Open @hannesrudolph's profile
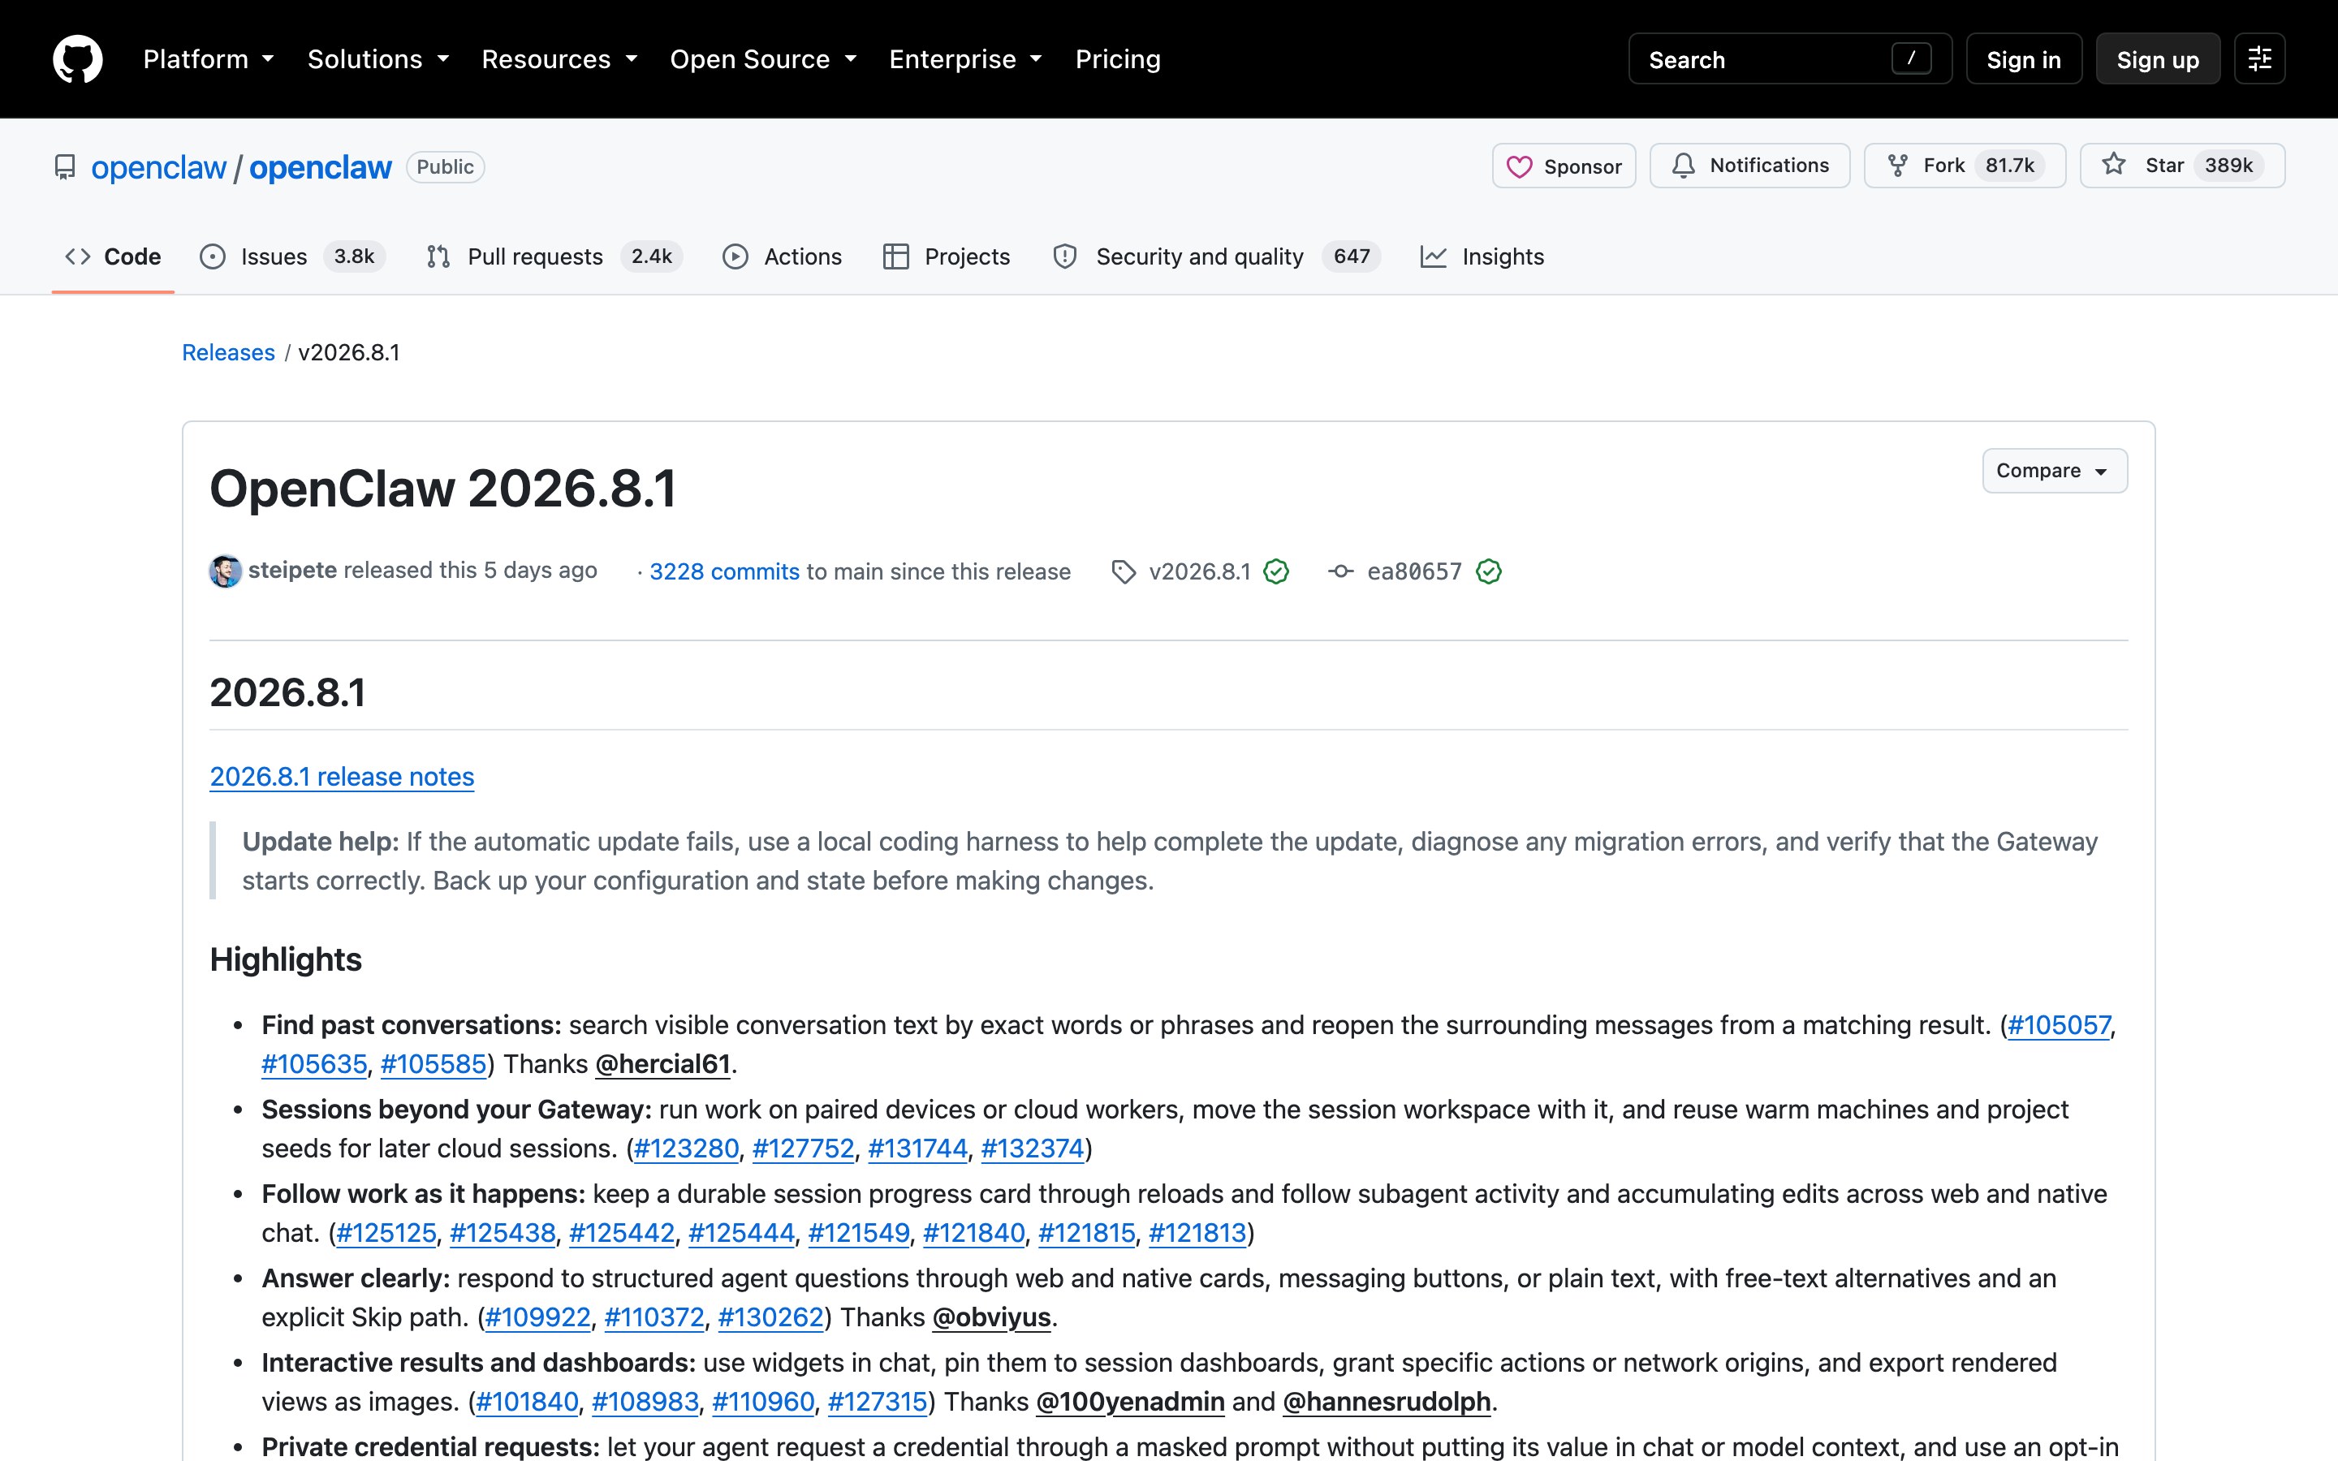The image size is (2338, 1461). coord(1387,1401)
